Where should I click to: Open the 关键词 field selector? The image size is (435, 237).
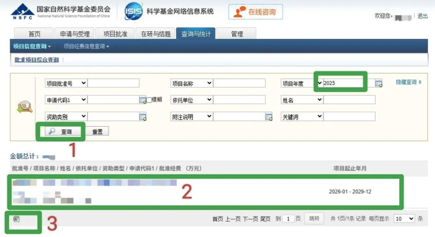[302, 116]
